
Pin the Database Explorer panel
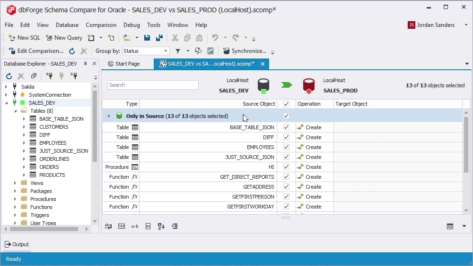[85, 64]
